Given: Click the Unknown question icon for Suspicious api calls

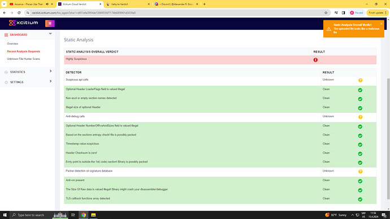Looking at the screenshot, I should click(x=360, y=80).
